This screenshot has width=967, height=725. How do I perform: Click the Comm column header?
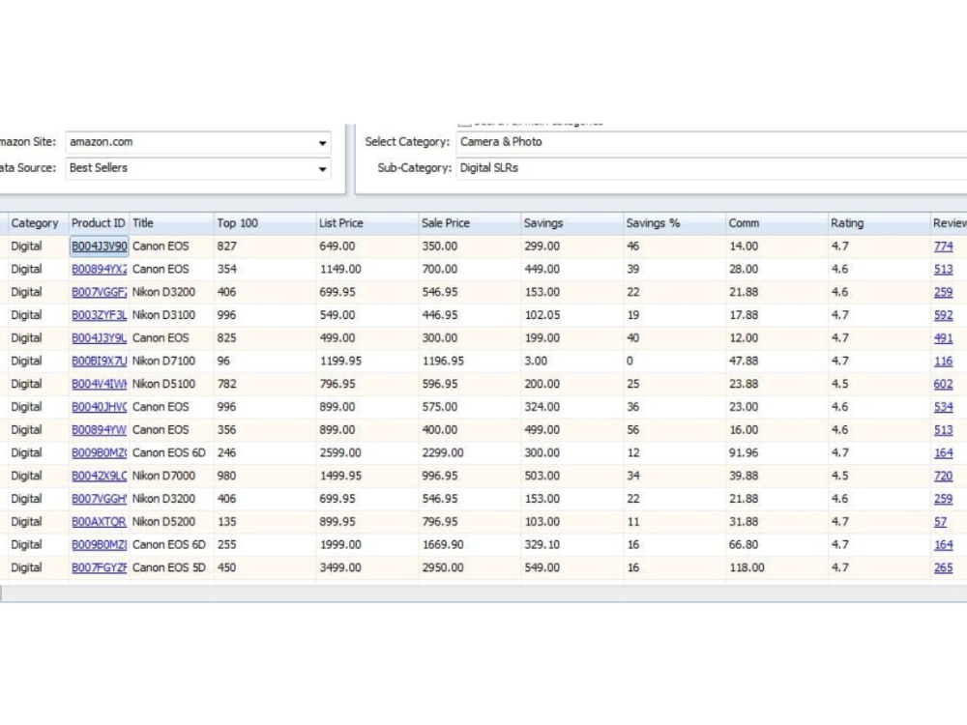click(777, 223)
